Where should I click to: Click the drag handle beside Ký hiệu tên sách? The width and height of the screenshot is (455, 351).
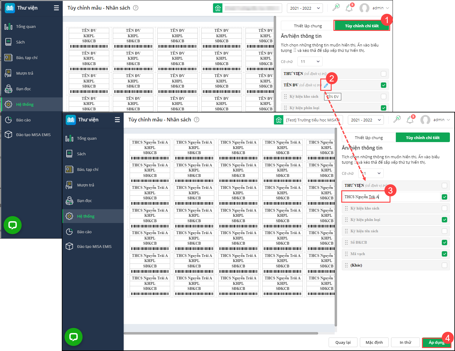[x=346, y=231]
